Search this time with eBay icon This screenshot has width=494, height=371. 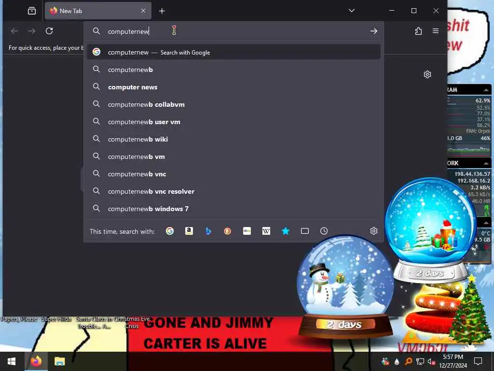247,231
